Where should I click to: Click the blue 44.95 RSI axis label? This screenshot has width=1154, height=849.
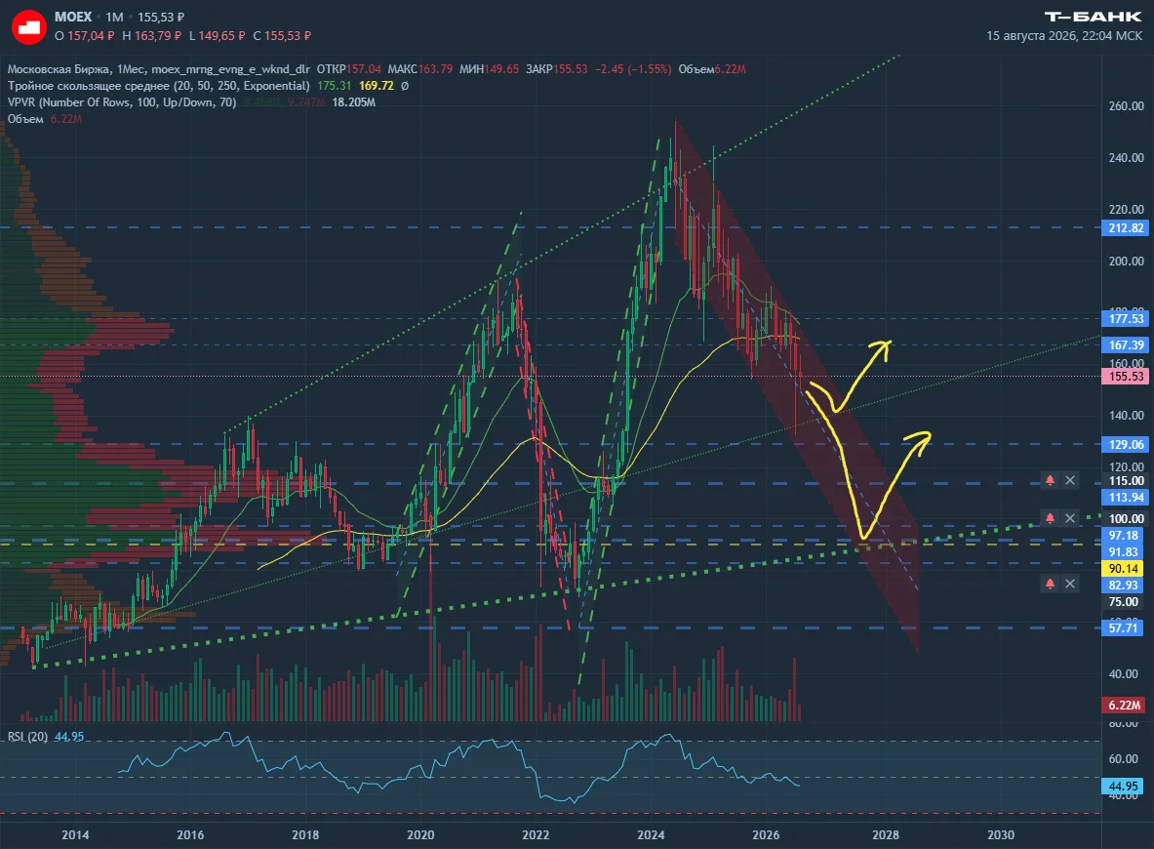(x=1123, y=786)
